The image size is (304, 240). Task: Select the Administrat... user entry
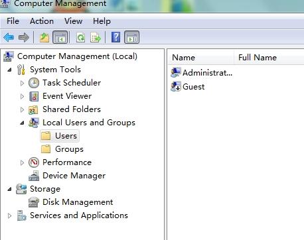click(208, 73)
